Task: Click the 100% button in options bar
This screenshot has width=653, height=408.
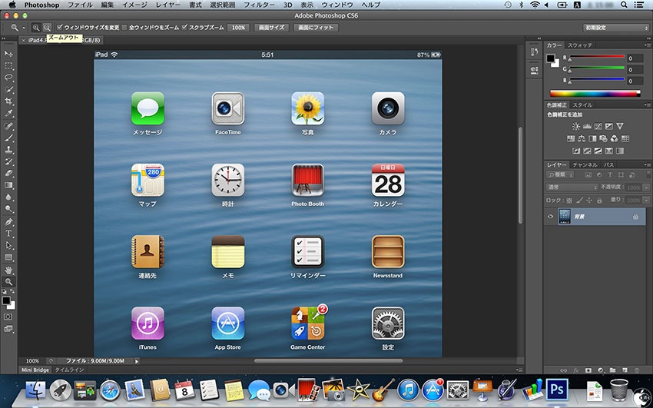Action: click(238, 28)
